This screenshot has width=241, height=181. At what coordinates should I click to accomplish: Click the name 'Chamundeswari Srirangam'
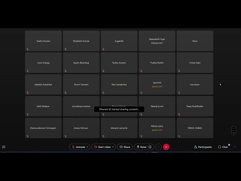click(43, 128)
